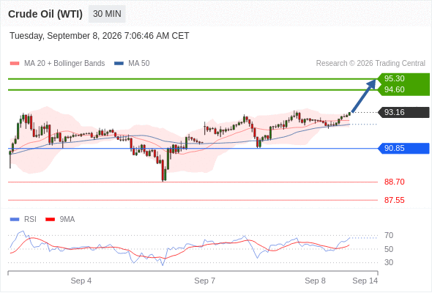This screenshot has width=432, height=293.
Task: Click the Sep 4 date axis label
Action: coord(81,281)
